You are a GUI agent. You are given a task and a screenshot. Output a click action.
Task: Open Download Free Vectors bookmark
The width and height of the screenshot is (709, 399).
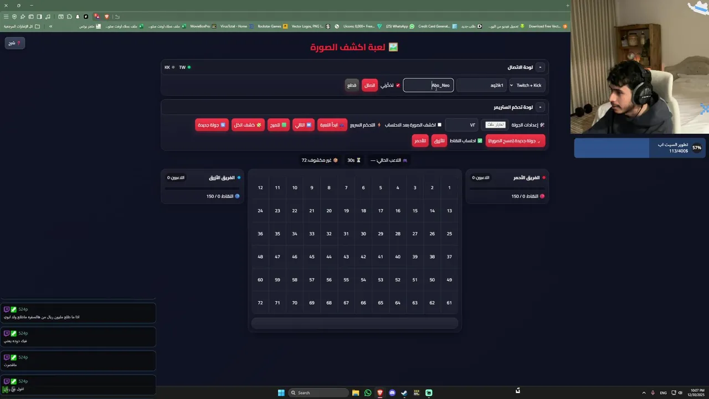coord(548,26)
